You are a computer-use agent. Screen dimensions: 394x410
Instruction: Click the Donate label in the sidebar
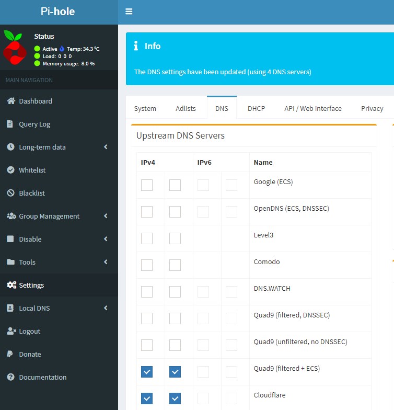(30, 355)
